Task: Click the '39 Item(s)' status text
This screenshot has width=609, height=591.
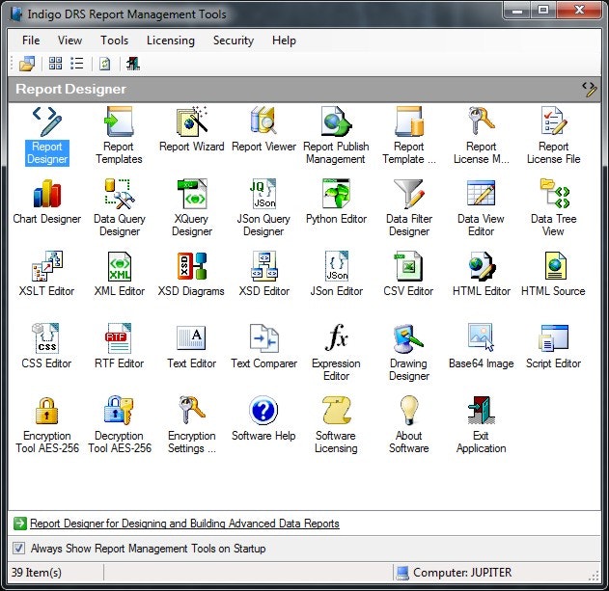Action: tap(36, 573)
